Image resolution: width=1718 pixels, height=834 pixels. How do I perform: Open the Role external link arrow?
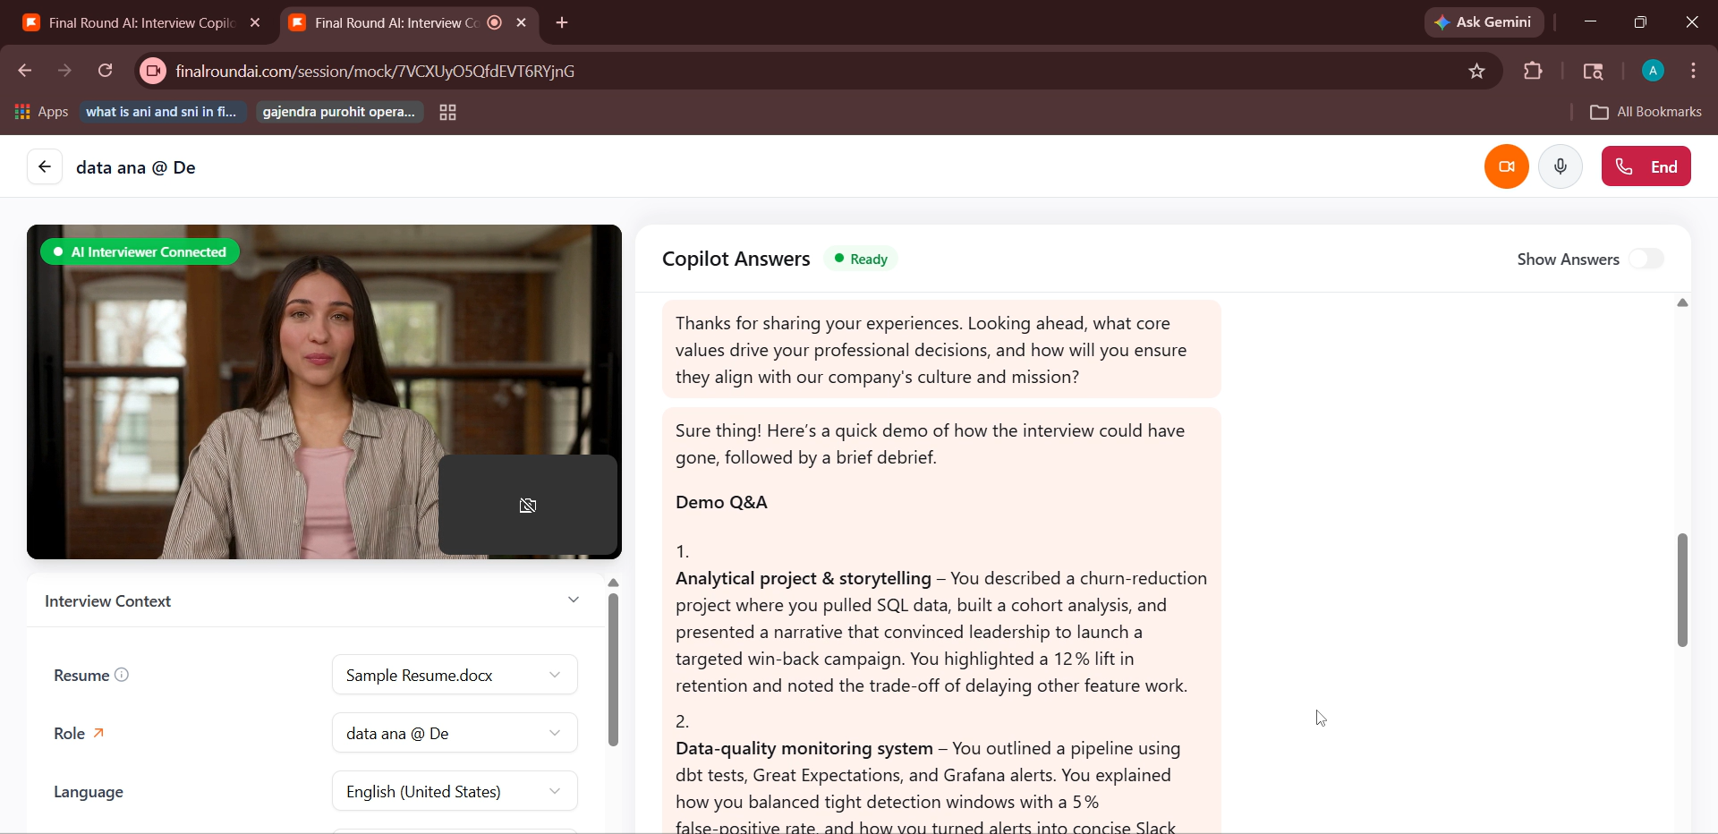coord(99,733)
